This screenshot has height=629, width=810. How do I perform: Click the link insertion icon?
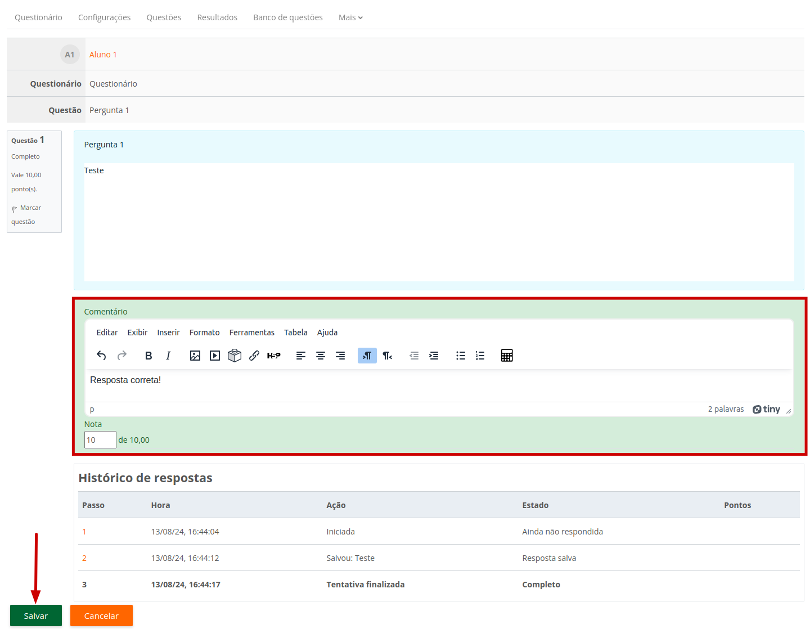click(254, 356)
